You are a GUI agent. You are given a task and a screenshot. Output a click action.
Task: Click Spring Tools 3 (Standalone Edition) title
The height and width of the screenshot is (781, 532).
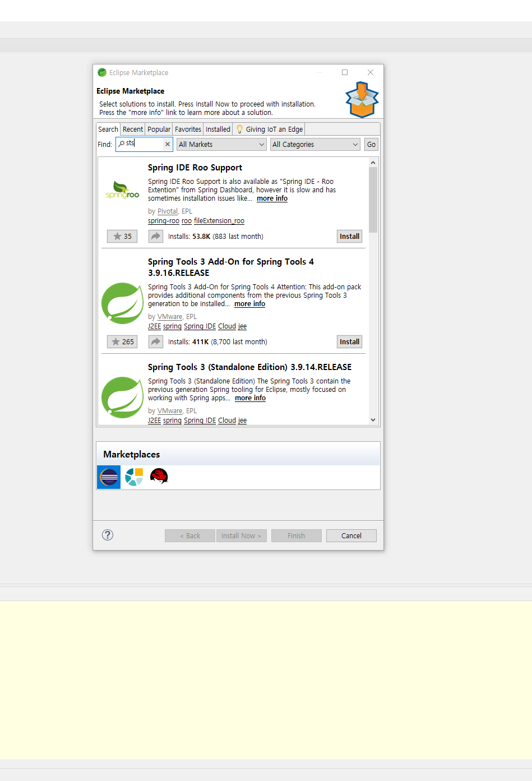(x=250, y=367)
